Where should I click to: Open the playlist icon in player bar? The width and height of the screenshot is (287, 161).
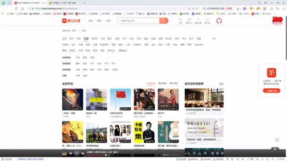click(x=222, y=153)
